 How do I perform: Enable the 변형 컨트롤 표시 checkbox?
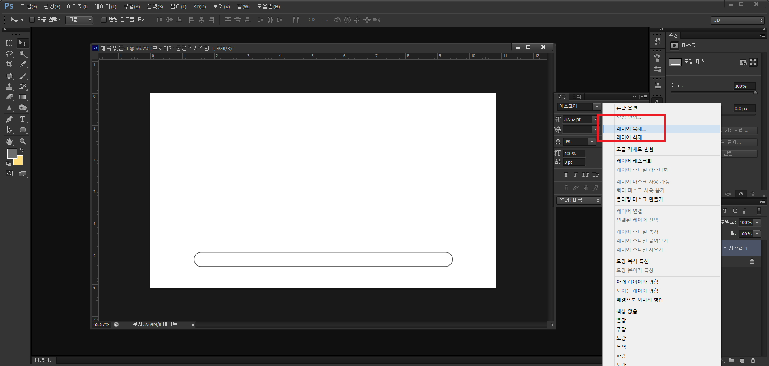[104, 20]
